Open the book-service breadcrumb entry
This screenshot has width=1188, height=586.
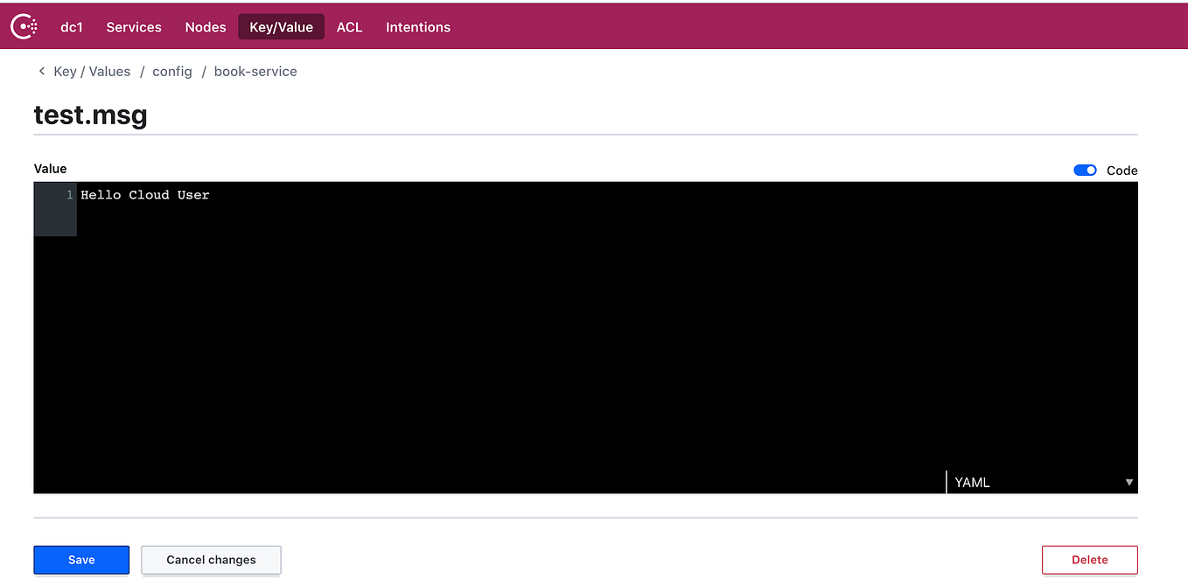click(x=255, y=71)
